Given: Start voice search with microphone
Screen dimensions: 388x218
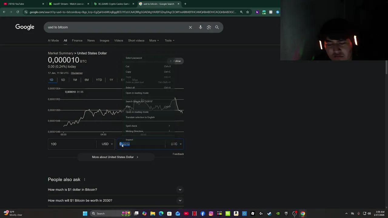Looking at the screenshot, I should tap(200, 27).
